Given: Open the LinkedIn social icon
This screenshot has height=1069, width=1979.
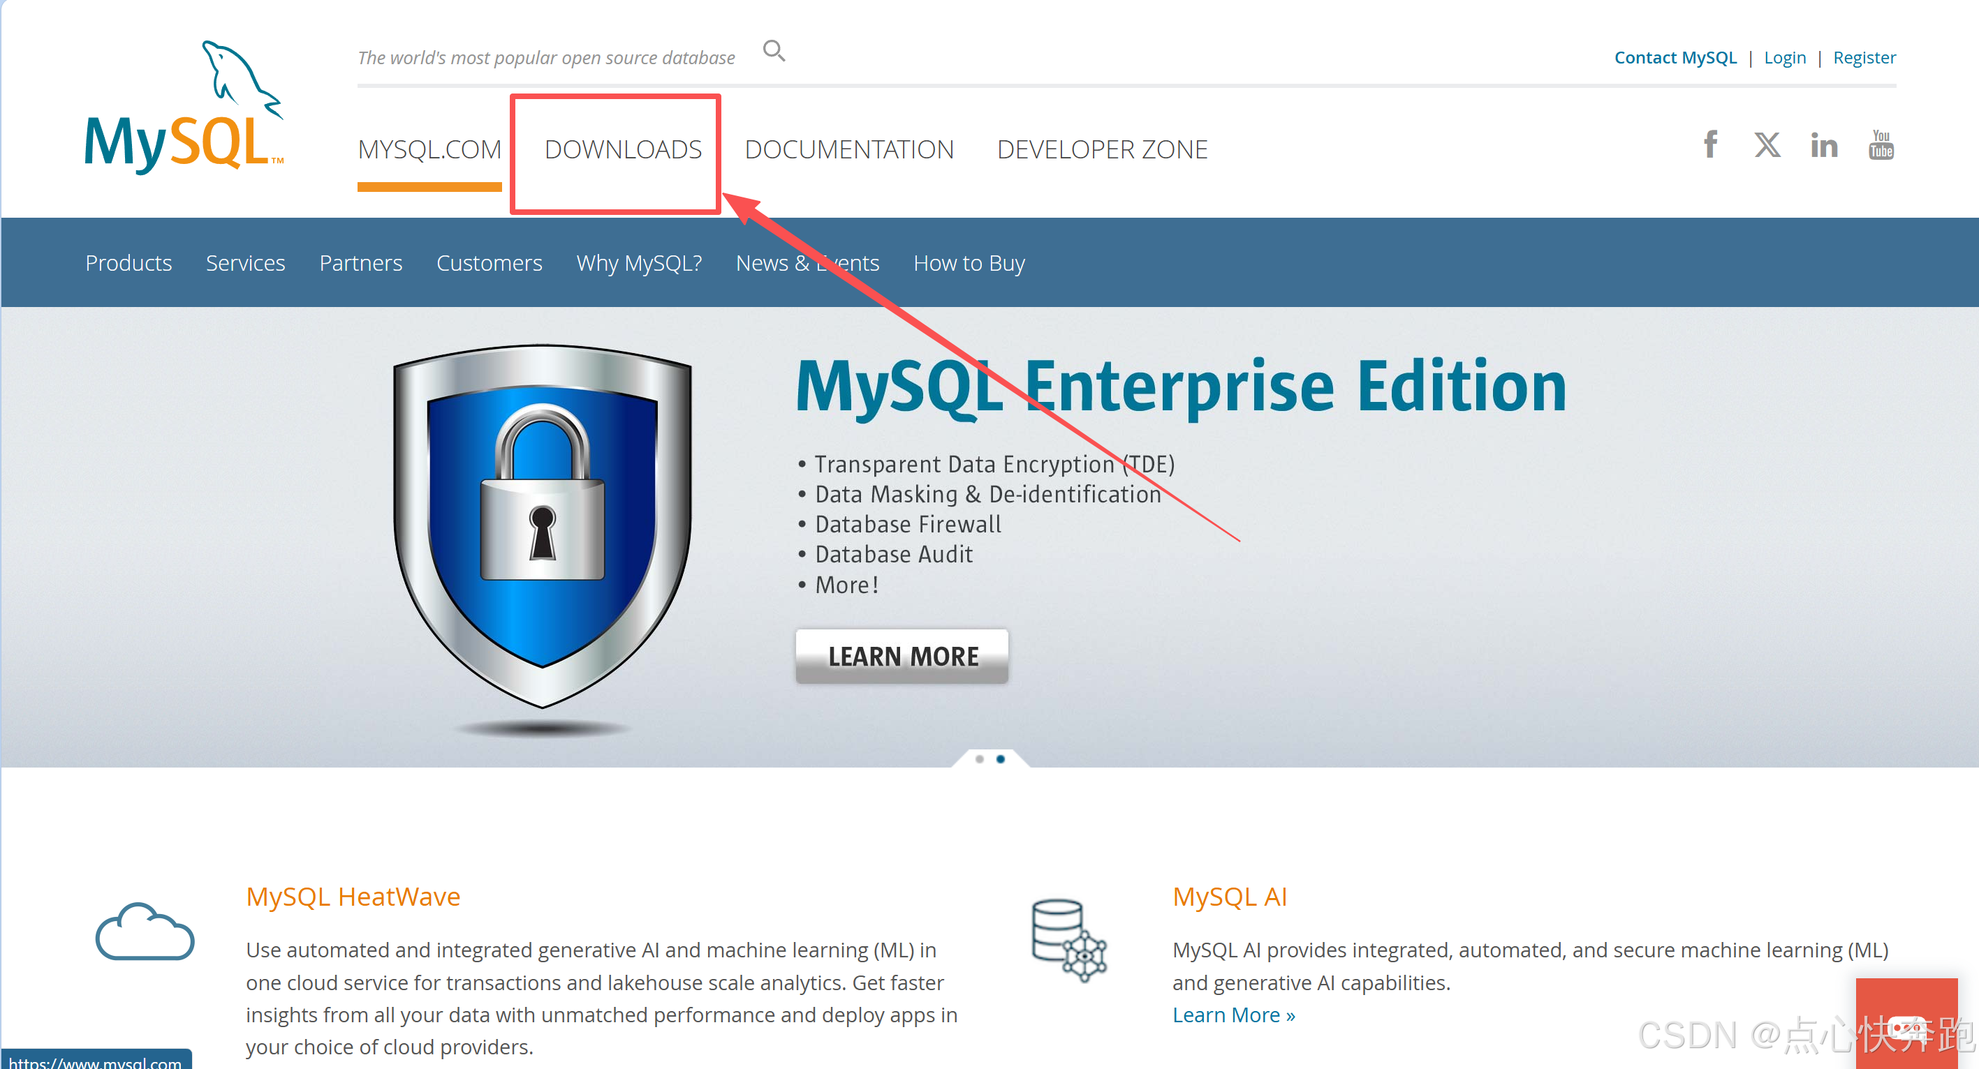Looking at the screenshot, I should (1824, 145).
